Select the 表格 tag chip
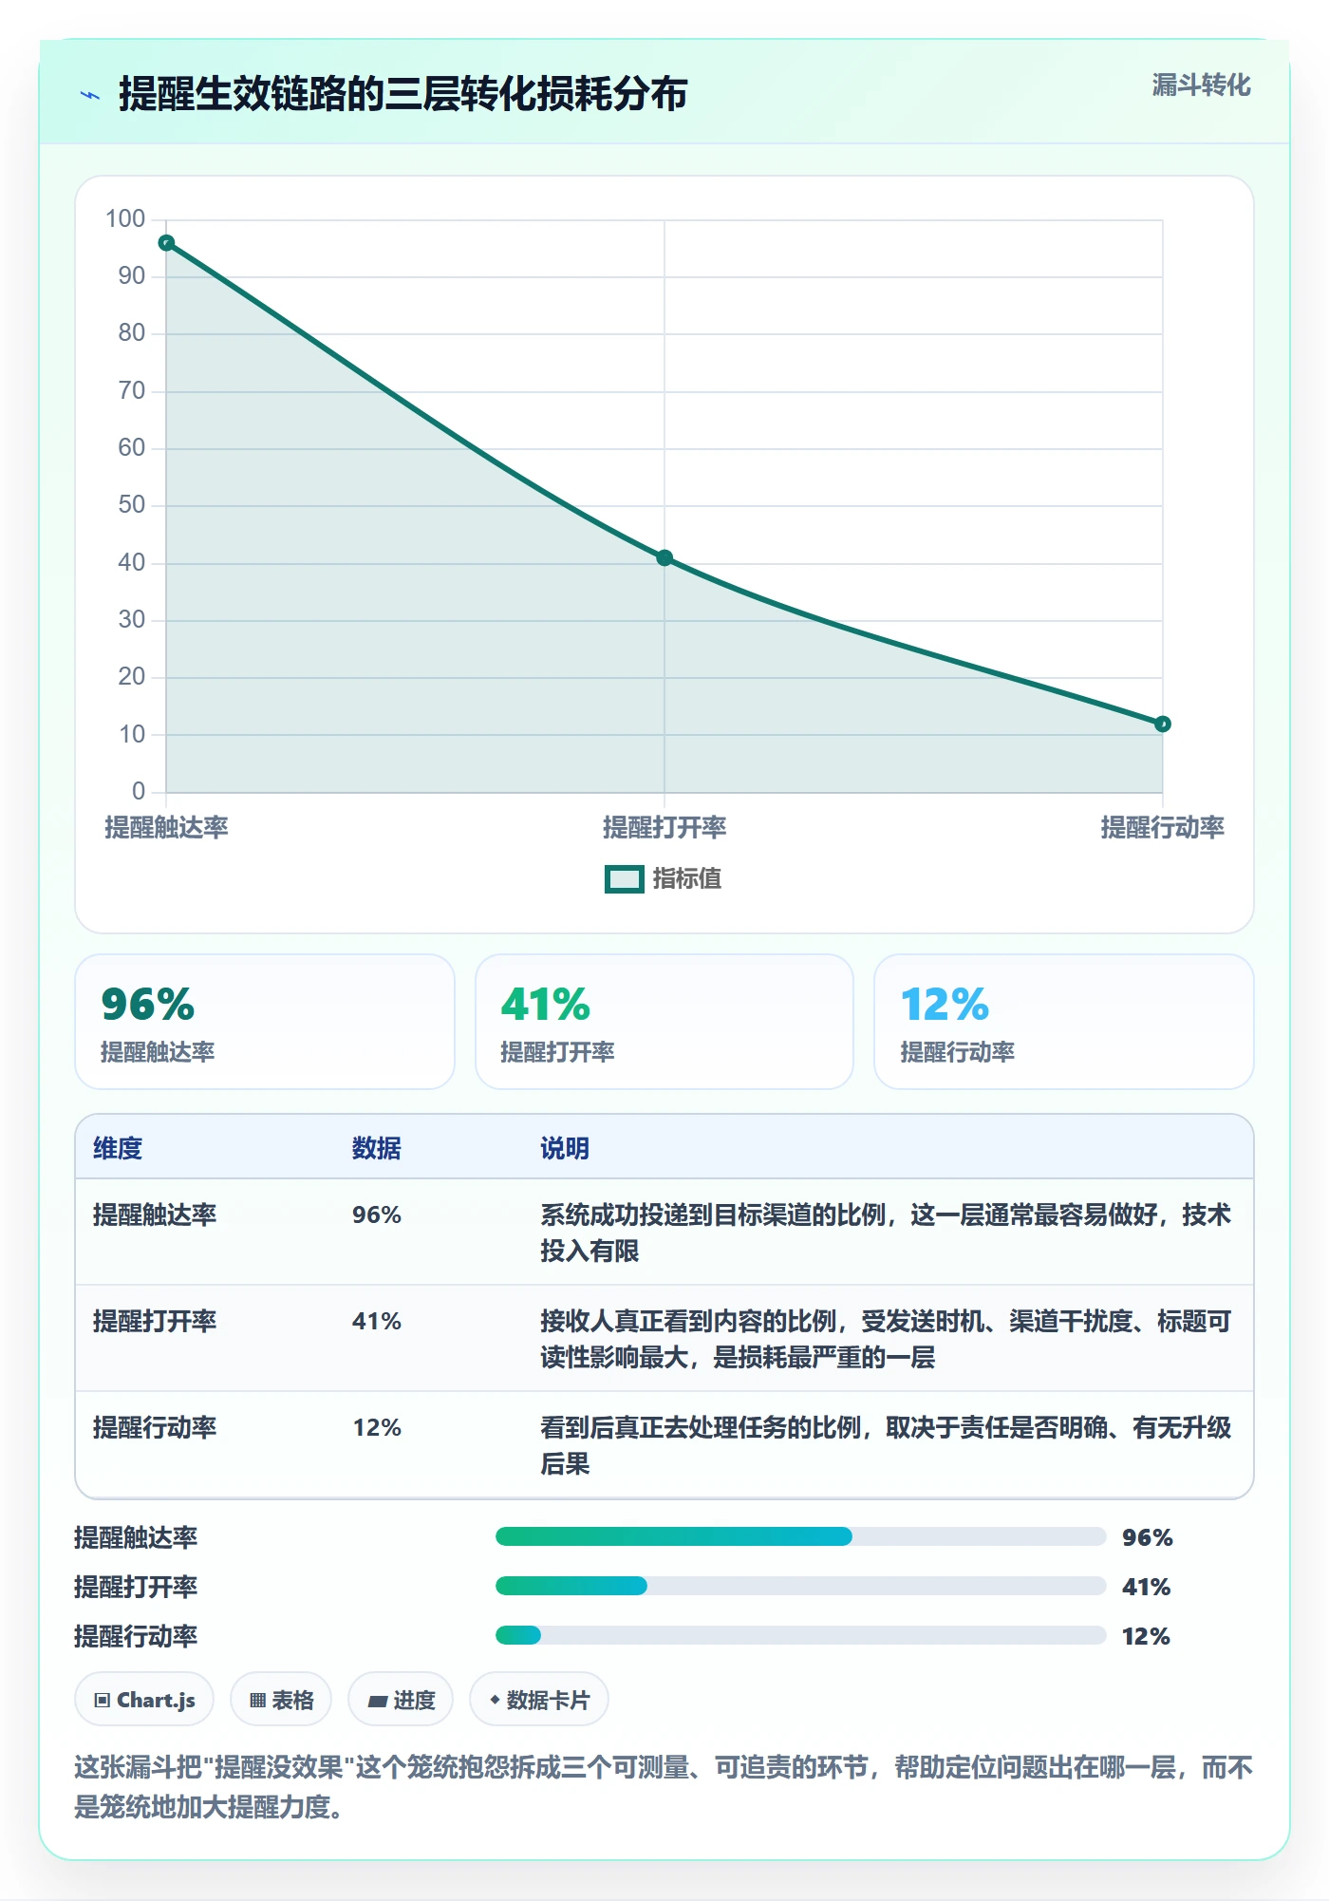The image size is (1329, 1901). pos(281,1700)
